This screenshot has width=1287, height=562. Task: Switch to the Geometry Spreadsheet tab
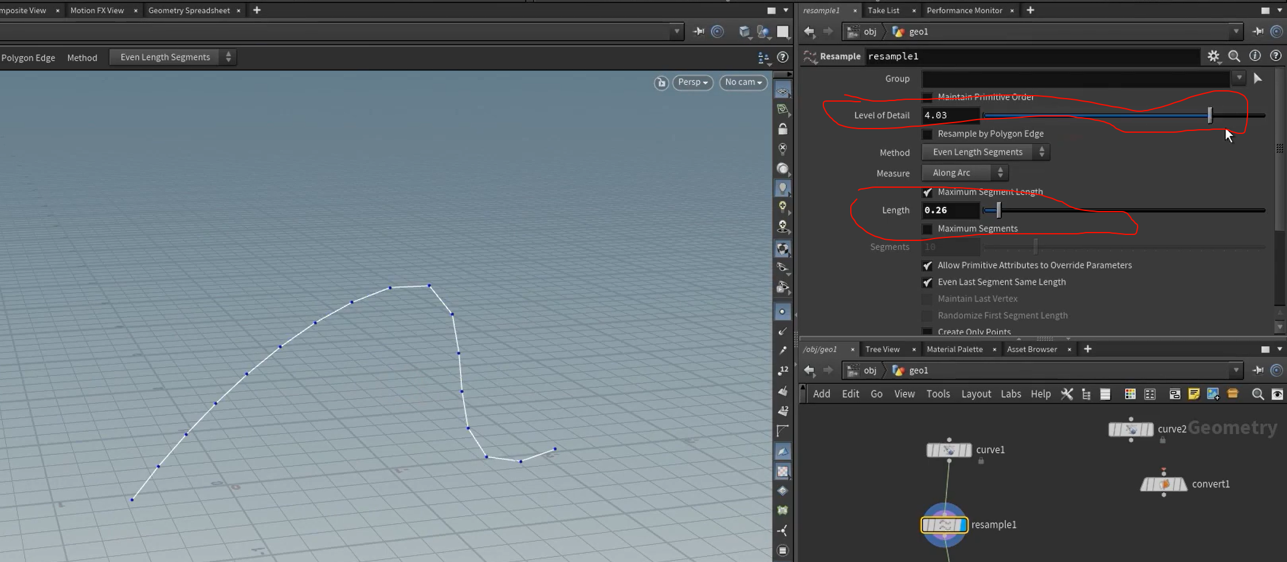[189, 10]
